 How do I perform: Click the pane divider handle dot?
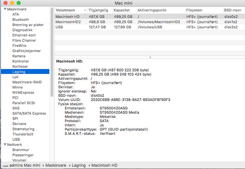coord(150,57)
